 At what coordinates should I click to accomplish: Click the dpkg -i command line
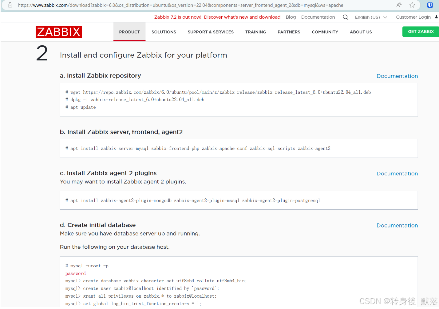click(x=135, y=100)
